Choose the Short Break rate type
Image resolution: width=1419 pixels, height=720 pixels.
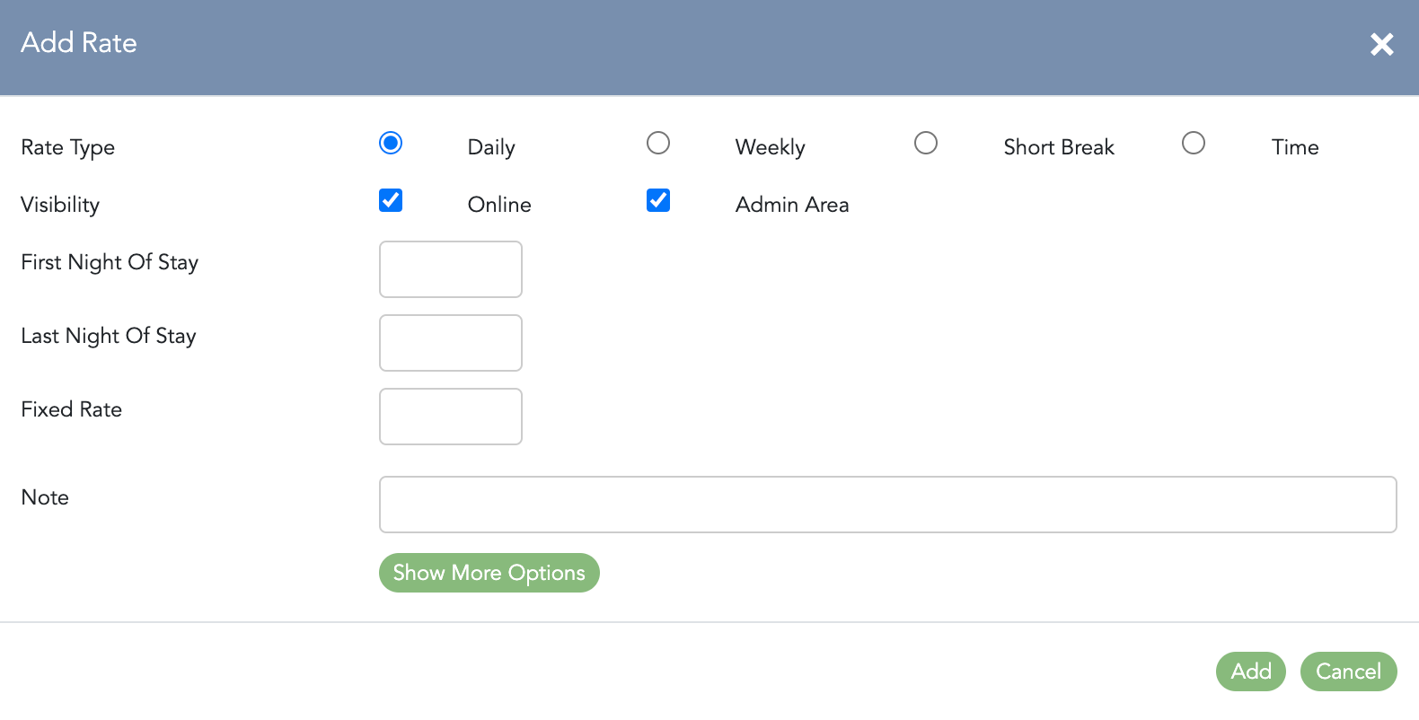(x=926, y=143)
